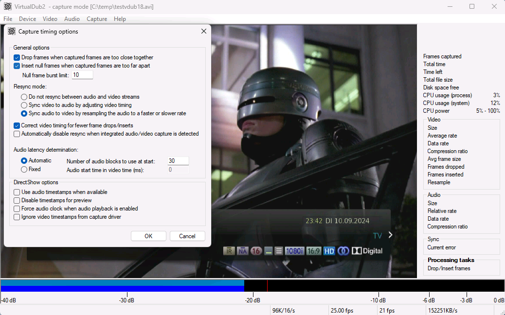Open the Capture menu

click(x=97, y=19)
